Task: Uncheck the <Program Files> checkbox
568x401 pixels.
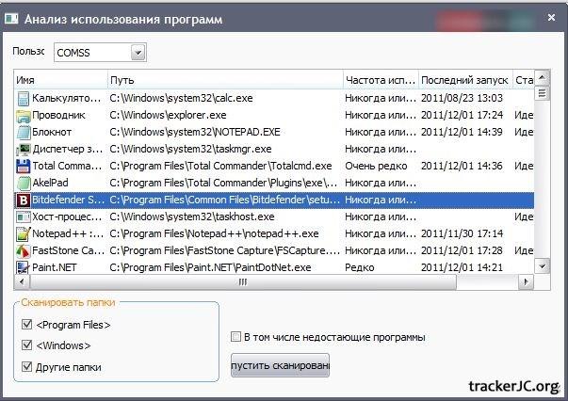Action: [x=25, y=325]
